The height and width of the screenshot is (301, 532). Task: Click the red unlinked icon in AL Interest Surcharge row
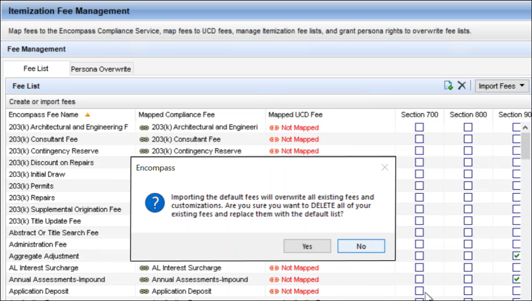[x=274, y=268]
